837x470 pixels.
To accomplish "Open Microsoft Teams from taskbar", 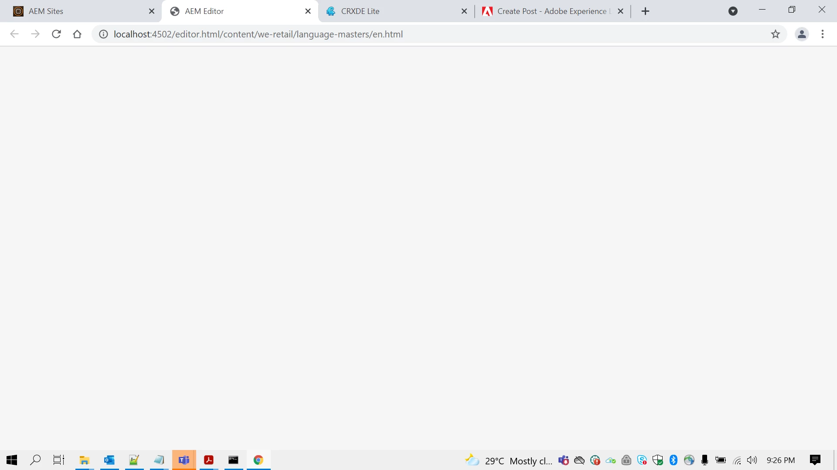I will 184,460.
